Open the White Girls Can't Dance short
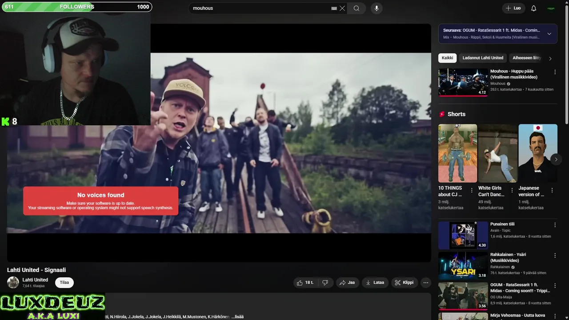 coord(497,153)
